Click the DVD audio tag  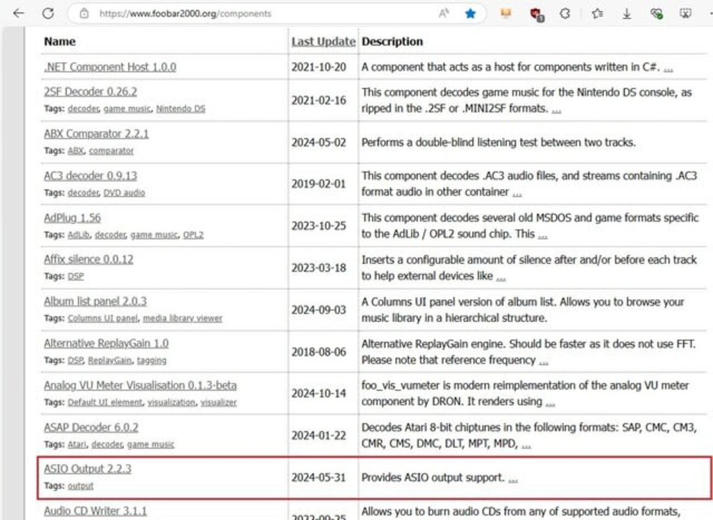click(x=124, y=193)
